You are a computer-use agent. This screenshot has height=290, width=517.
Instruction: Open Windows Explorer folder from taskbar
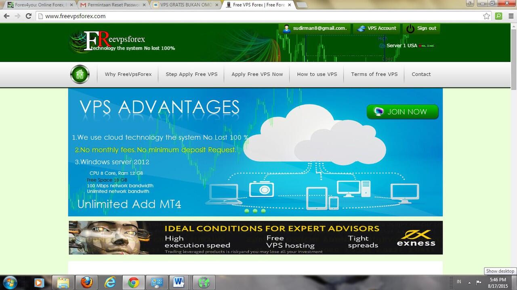point(64,282)
